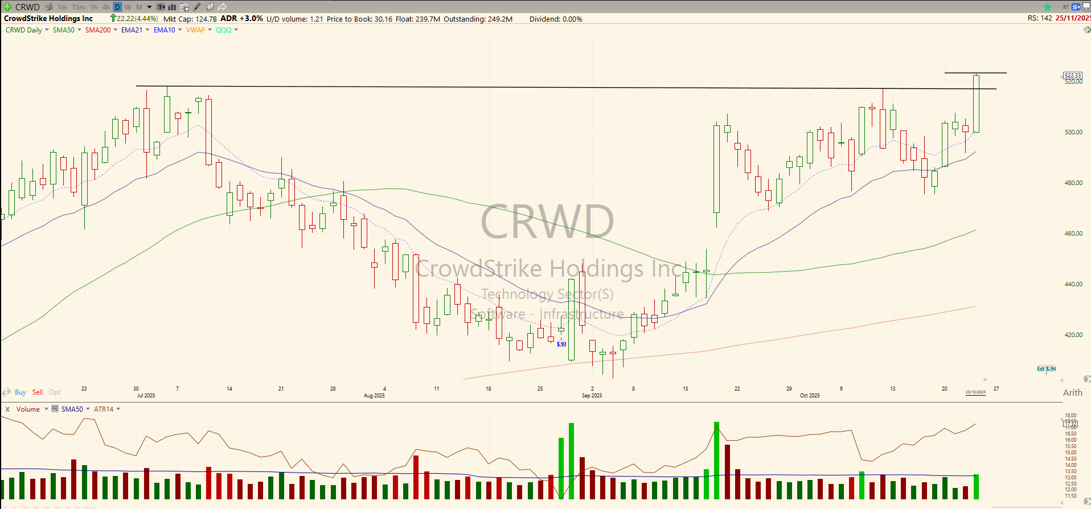Screen dimensions: 1091x509
Task: Select the text annotation tool icon
Action: pyautogui.click(x=161, y=7)
